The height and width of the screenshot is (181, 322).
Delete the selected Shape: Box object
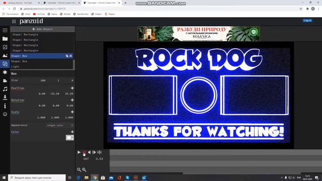(x=71, y=56)
